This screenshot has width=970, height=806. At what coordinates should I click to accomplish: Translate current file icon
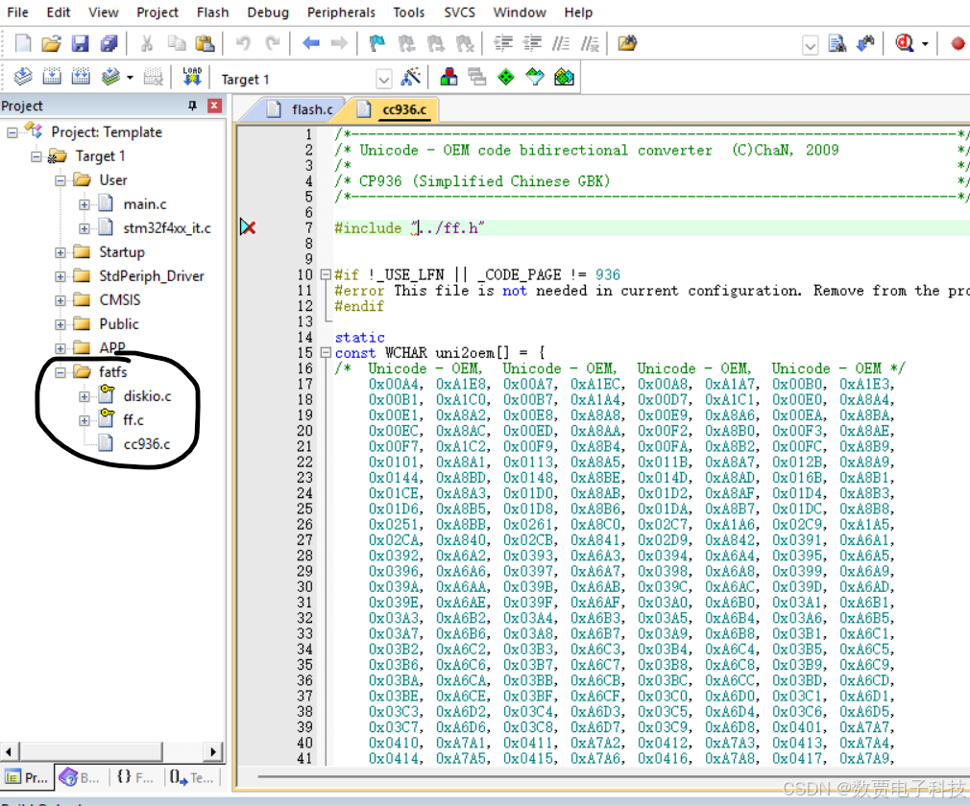click(x=23, y=77)
